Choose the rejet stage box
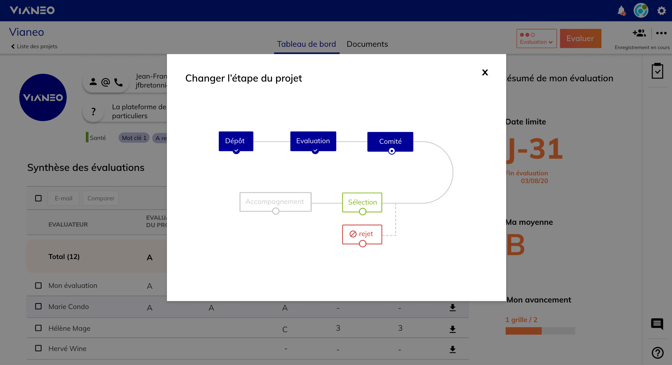Screen dimensions: 672x365 (x=362, y=234)
